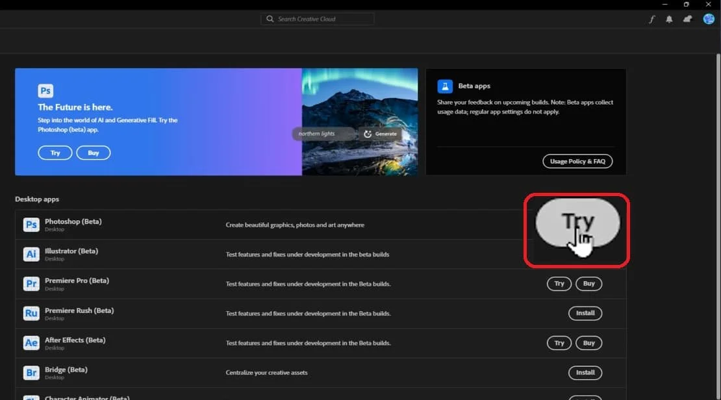Viewport: 721px width, 400px height.
Task: Restore down the Creative Cloud window
Action: 686,4
